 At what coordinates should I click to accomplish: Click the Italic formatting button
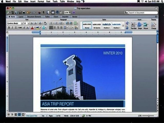pyautogui.click(x=12, y=28)
